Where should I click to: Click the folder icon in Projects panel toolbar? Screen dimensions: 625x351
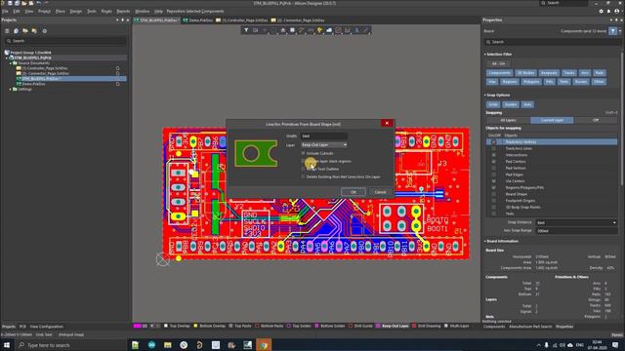pyautogui.click(x=25, y=31)
